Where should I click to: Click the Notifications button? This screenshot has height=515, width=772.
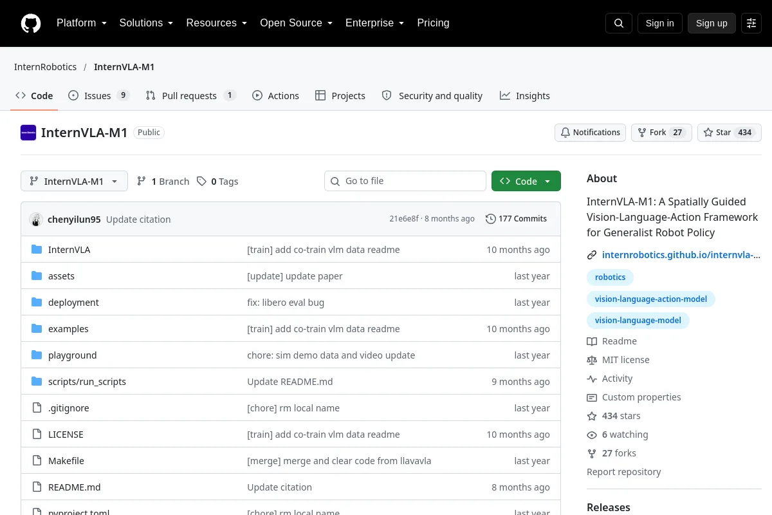(591, 133)
